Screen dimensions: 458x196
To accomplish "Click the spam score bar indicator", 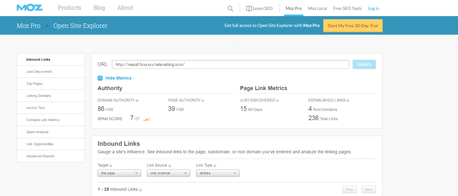I will [x=147, y=119].
